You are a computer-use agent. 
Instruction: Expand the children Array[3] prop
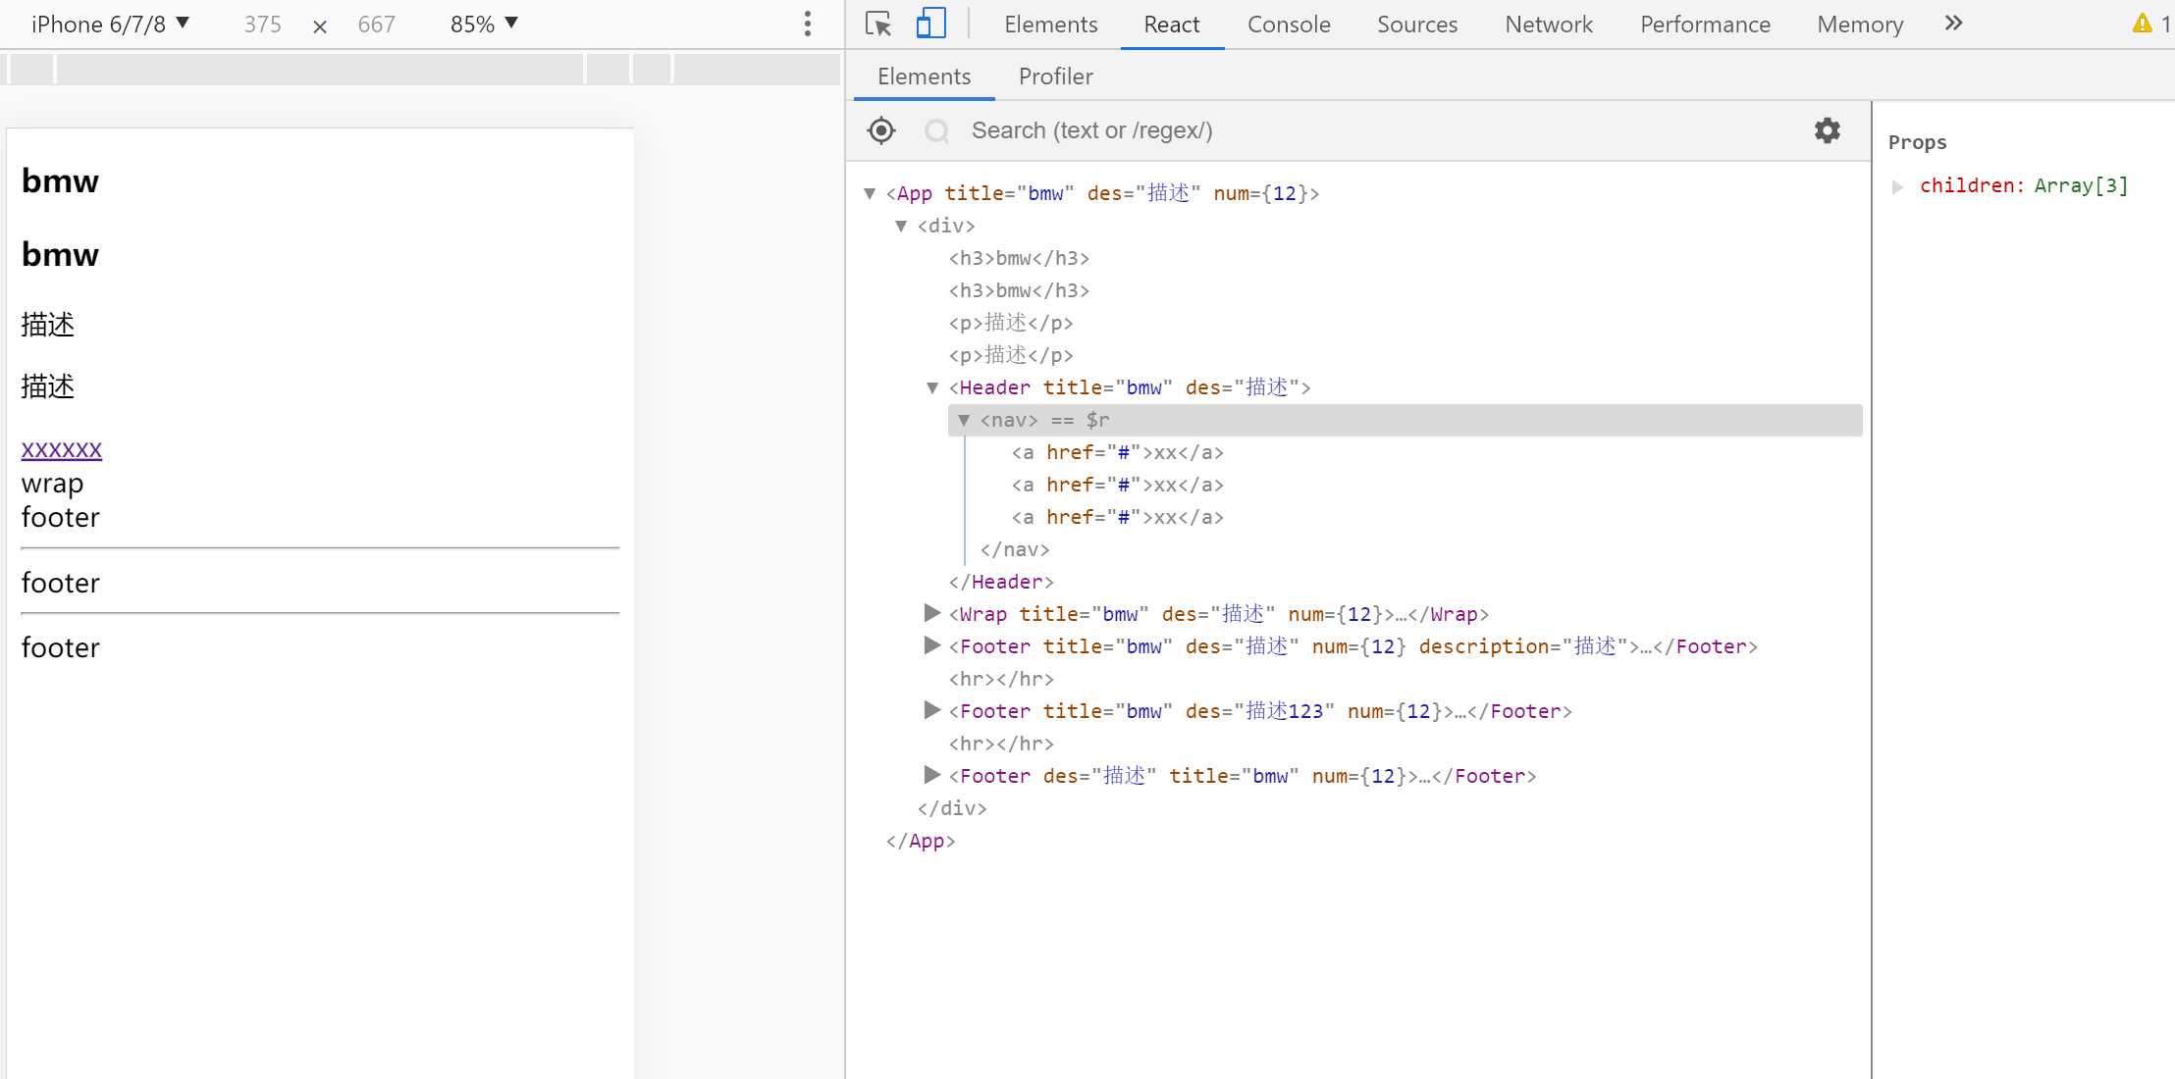[x=1898, y=186]
